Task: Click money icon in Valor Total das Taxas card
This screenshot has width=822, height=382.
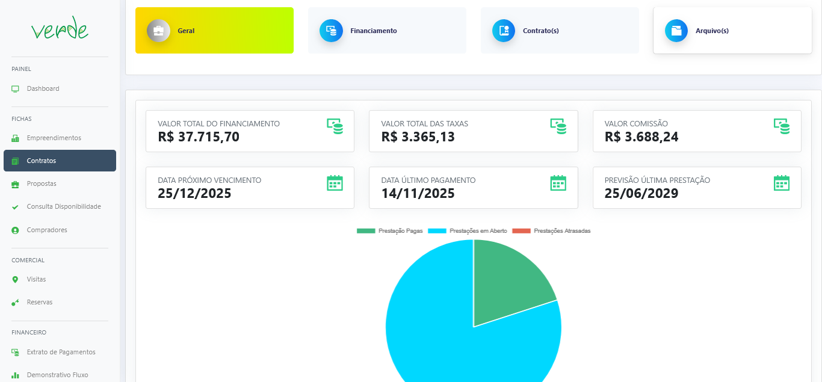Action: (558, 126)
